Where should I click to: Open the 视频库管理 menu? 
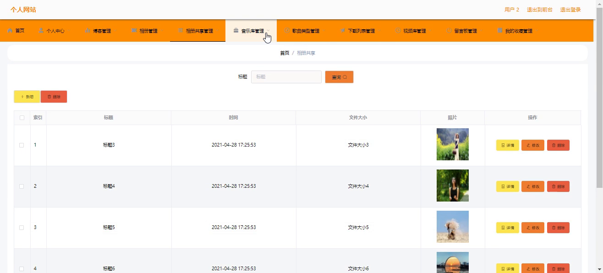[x=413, y=31]
